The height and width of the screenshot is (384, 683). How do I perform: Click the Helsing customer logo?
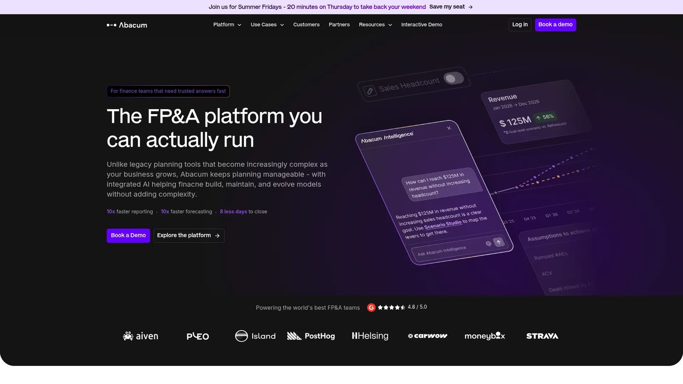(x=370, y=336)
